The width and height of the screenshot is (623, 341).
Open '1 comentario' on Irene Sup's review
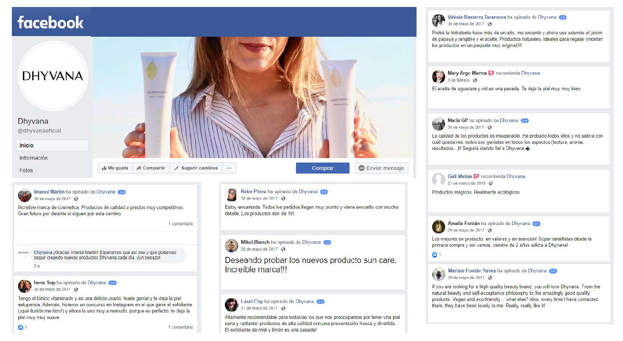[x=181, y=327]
